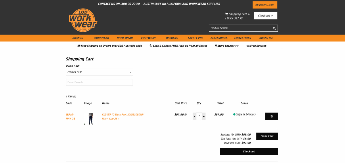Open the FXD WP-10 Work Pant product link

[x=123, y=116]
